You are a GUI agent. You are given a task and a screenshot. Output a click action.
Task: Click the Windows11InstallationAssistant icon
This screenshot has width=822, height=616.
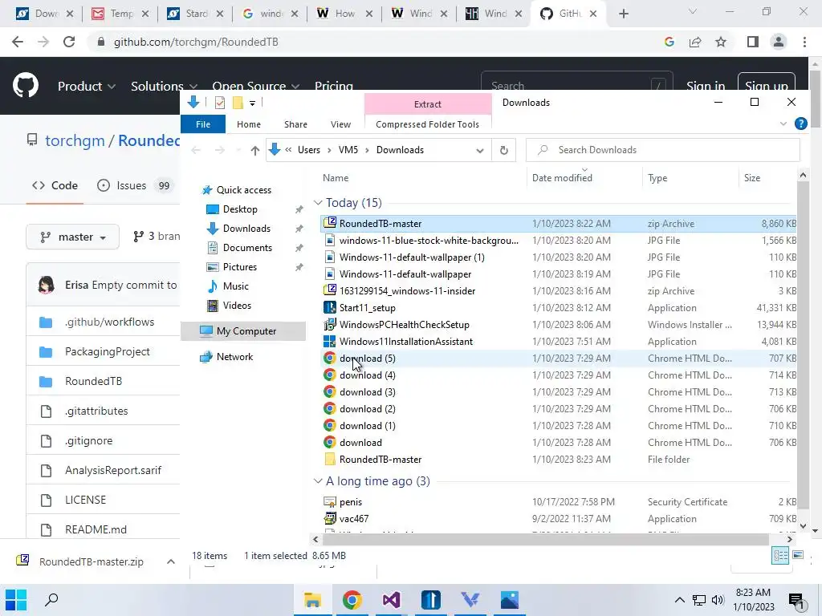(330, 341)
